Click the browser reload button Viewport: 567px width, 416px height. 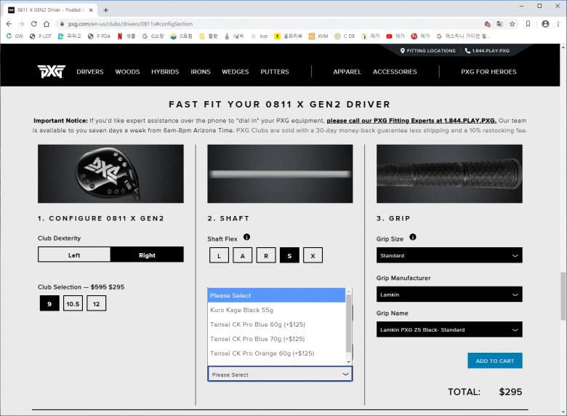[x=34, y=24]
